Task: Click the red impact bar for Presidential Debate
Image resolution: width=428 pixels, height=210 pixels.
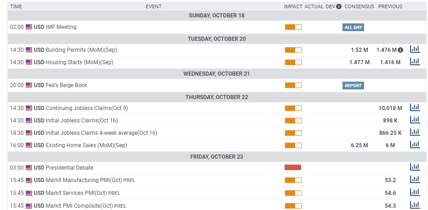Action: (293, 167)
